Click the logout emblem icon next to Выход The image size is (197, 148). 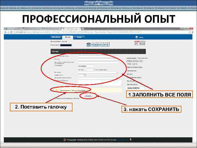pos(137,37)
